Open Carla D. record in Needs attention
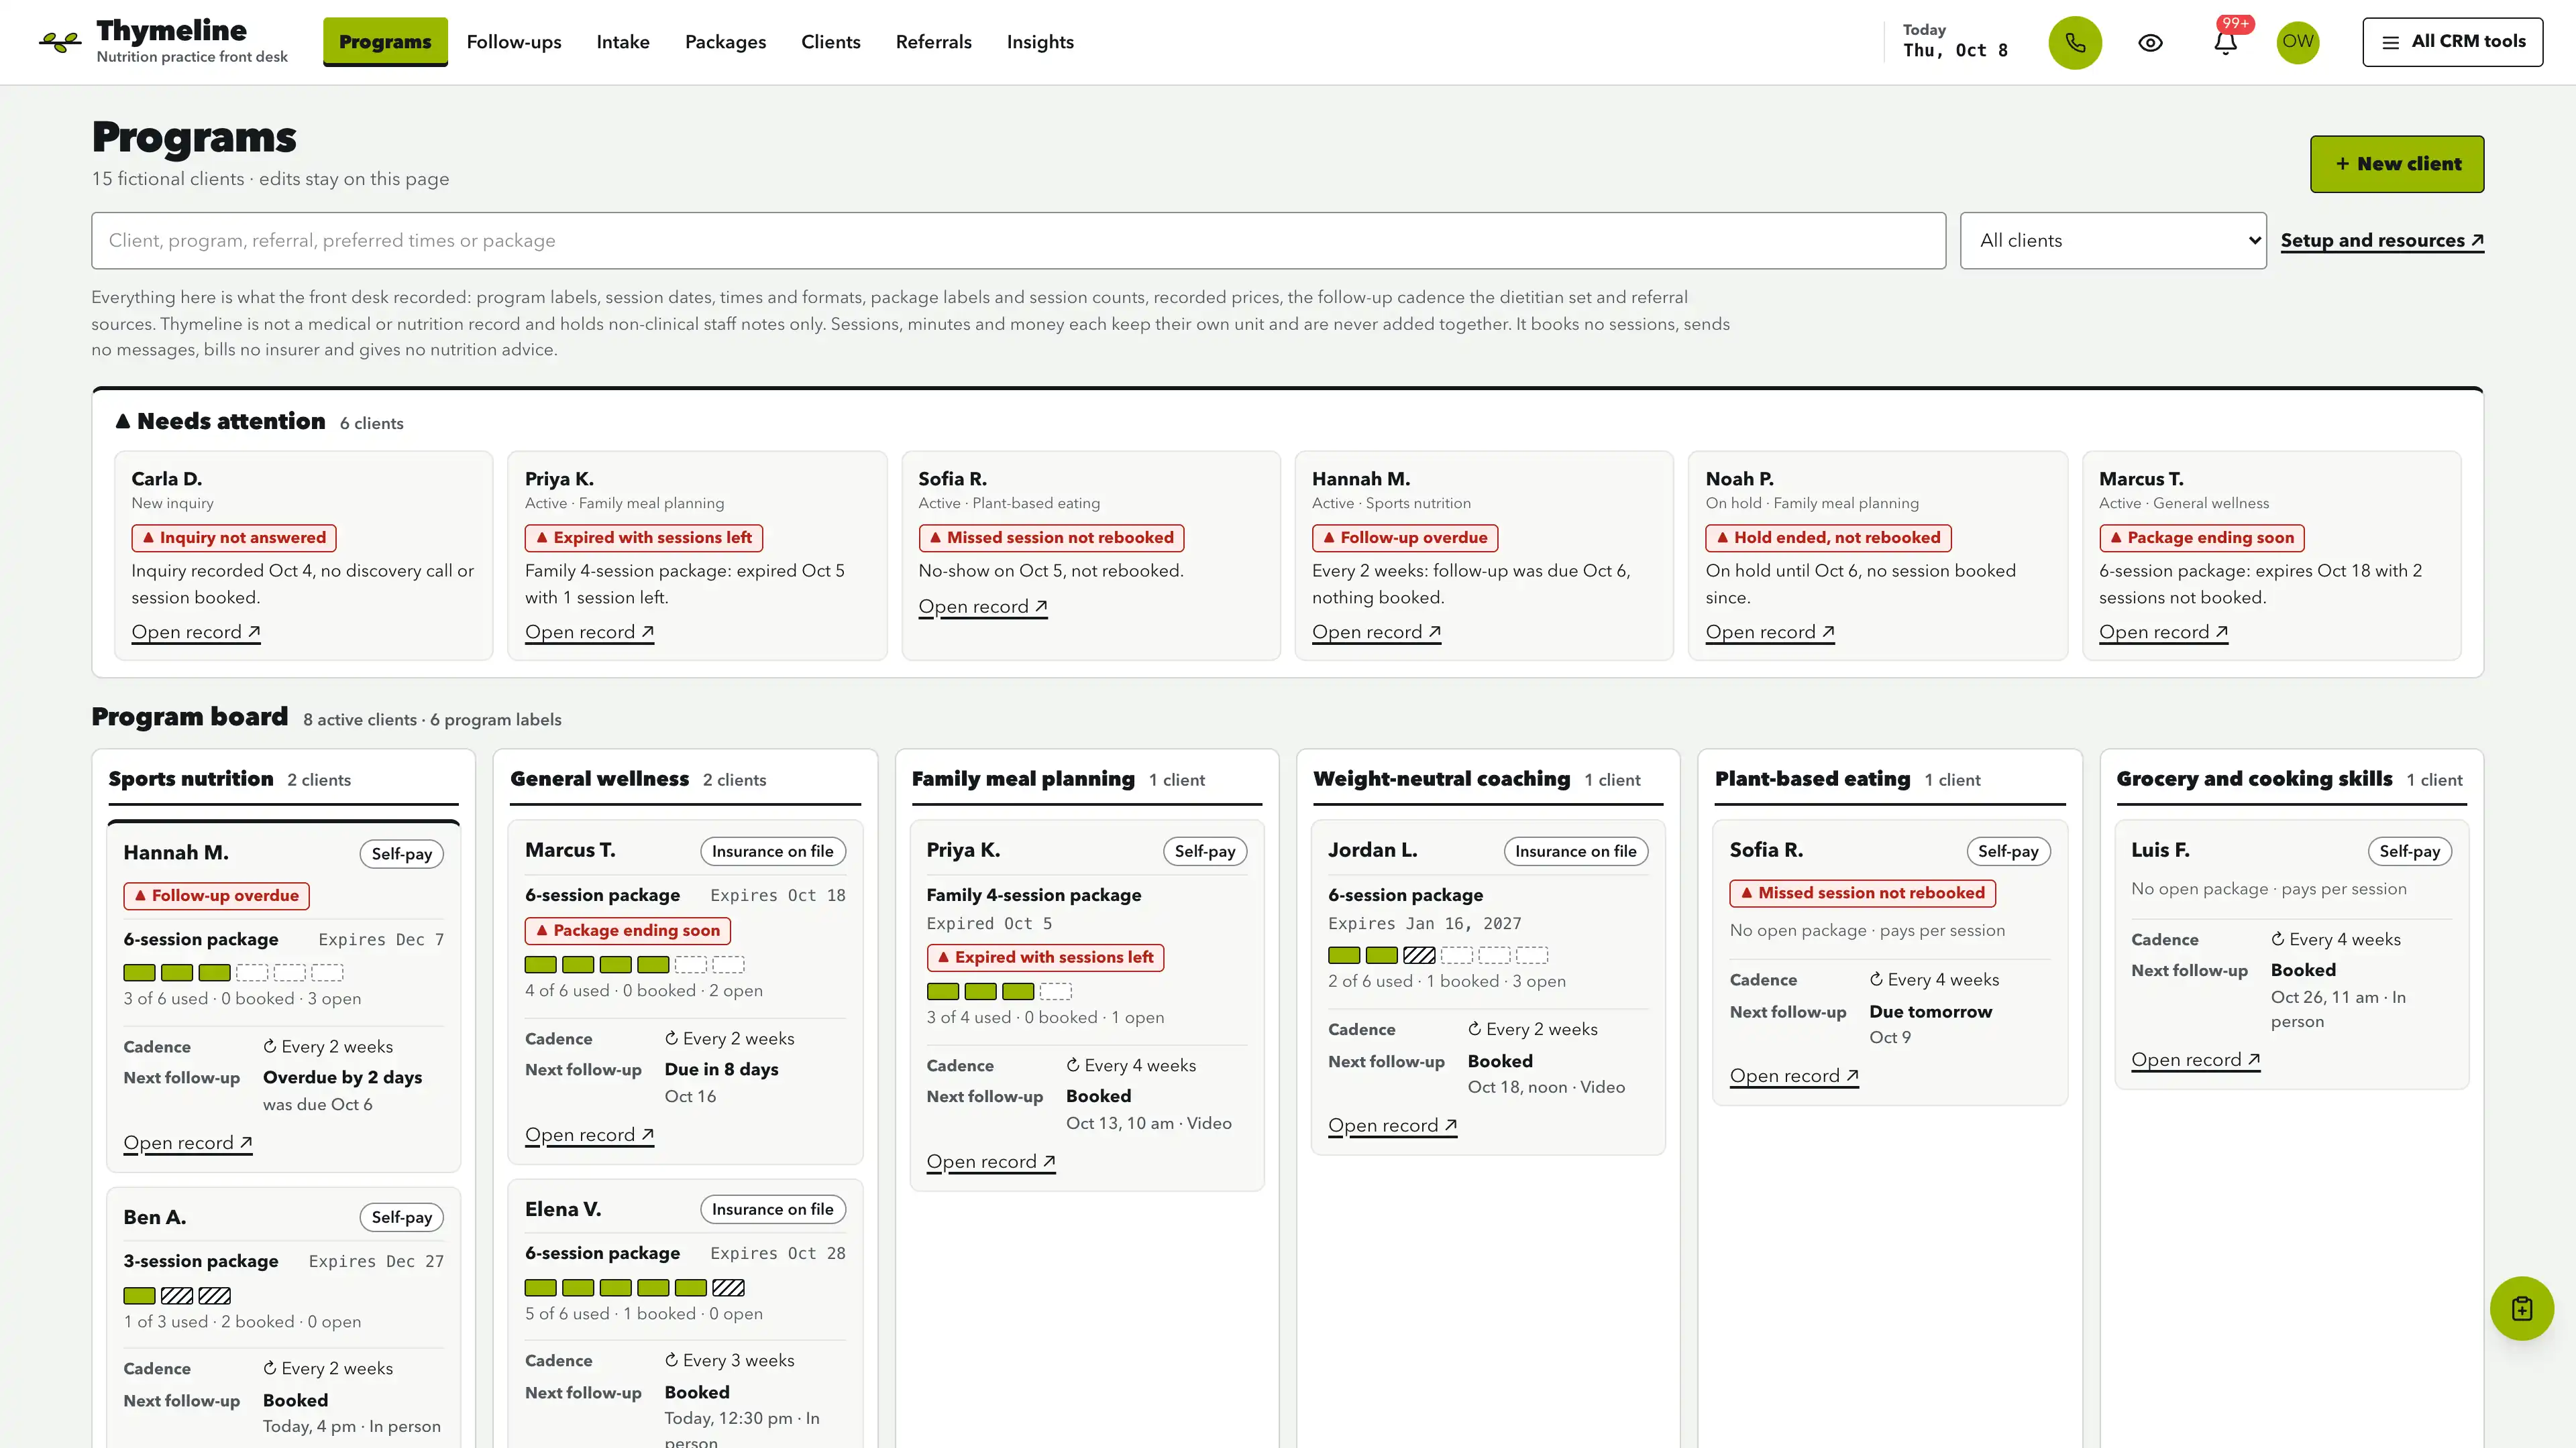The height and width of the screenshot is (1448, 2576). click(x=196, y=633)
